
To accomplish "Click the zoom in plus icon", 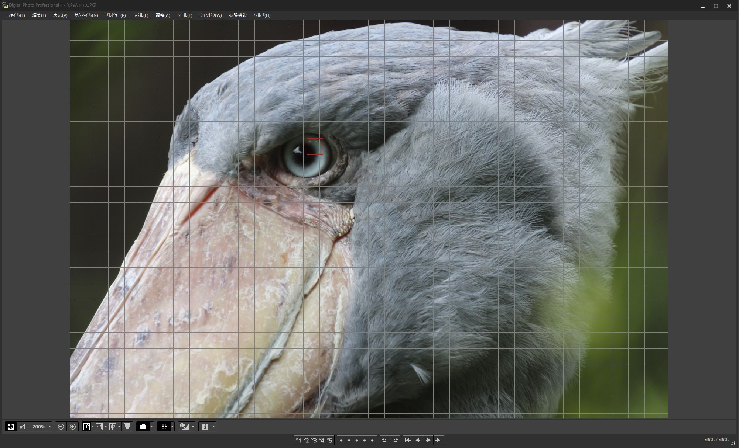I will point(73,427).
